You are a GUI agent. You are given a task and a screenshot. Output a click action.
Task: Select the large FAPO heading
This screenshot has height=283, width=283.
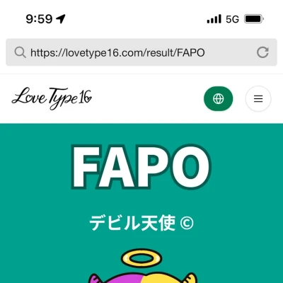(x=141, y=167)
